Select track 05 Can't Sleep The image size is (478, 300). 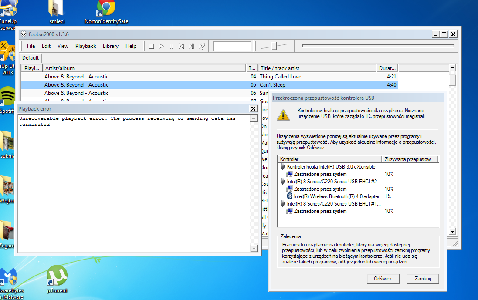click(210, 84)
